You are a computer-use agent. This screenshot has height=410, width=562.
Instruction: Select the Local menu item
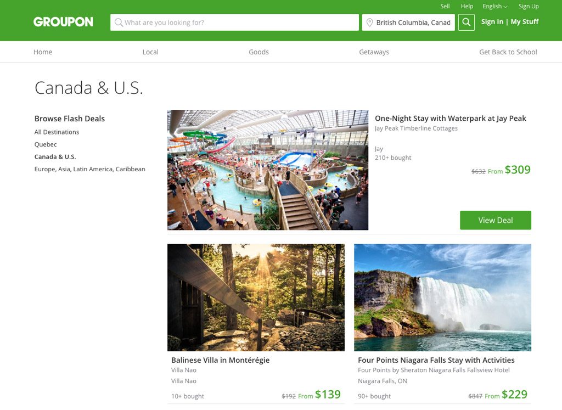coord(150,52)
